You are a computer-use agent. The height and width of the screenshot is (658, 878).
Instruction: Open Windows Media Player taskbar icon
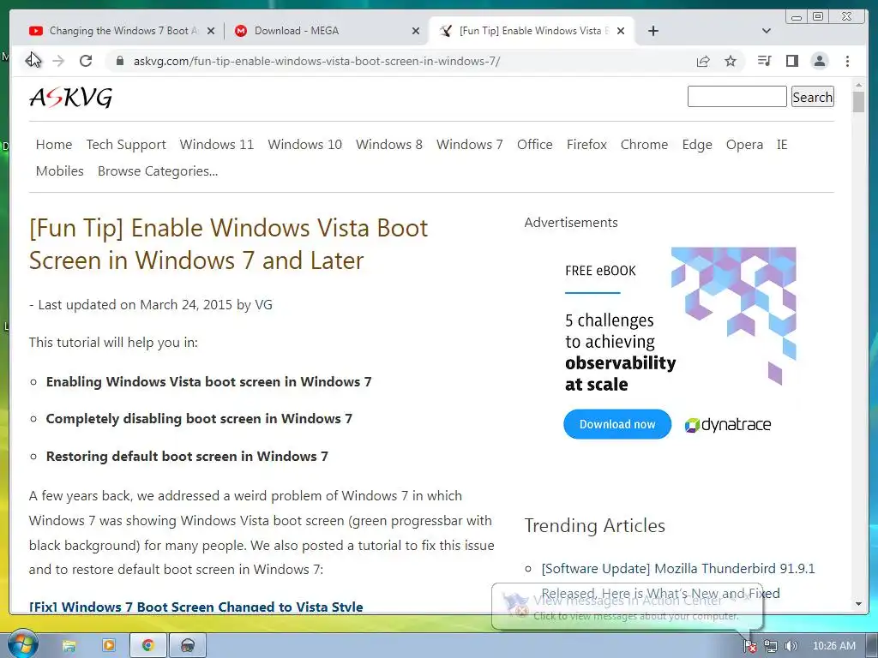[109, 646]
